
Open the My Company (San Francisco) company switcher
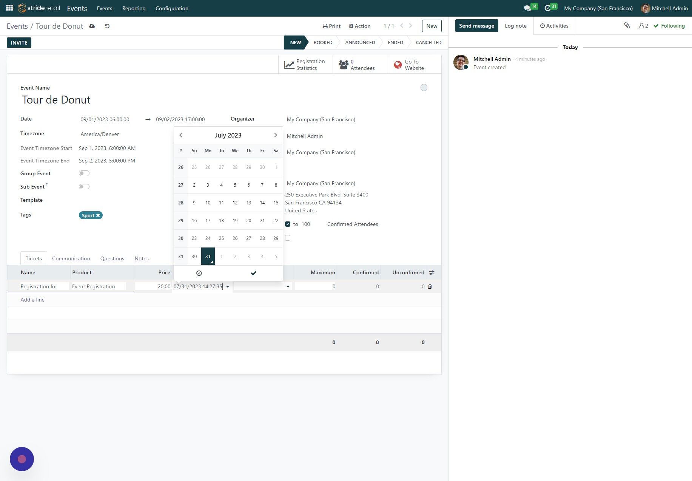point(598,8)
